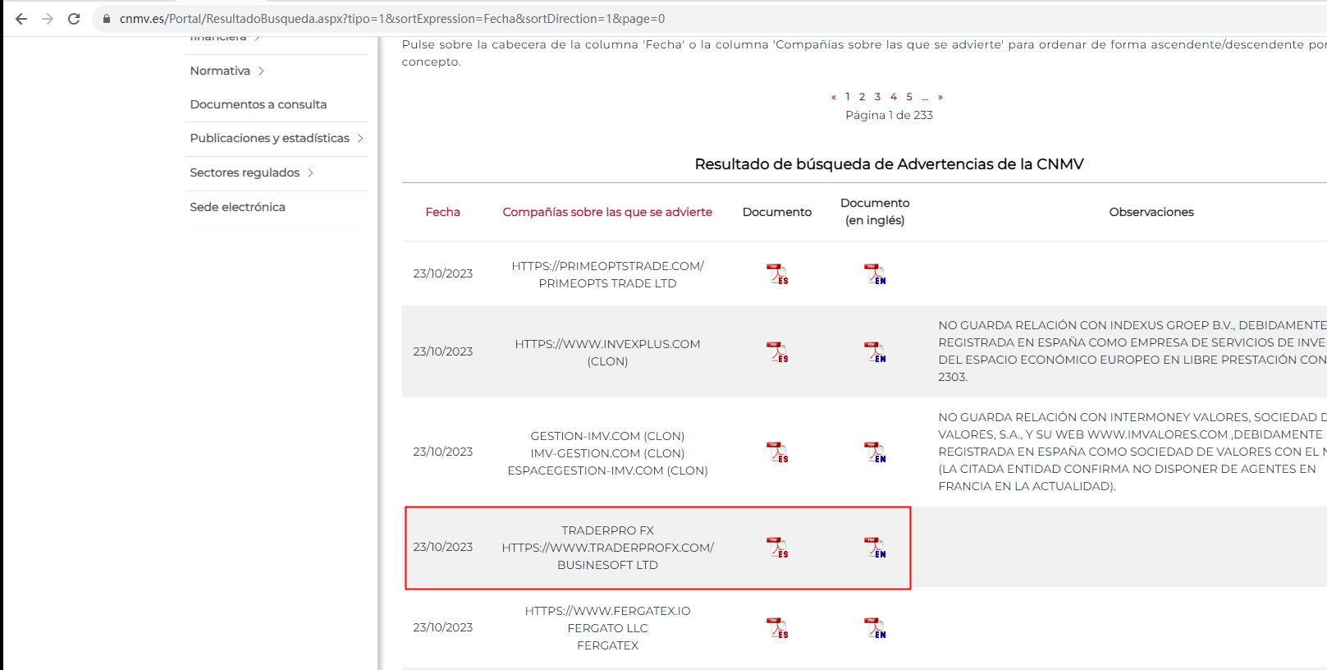Open the Spanish PDF for FERGATO LLC
Viewport: 1327px width, 670px height.
[x=777, y=628]
